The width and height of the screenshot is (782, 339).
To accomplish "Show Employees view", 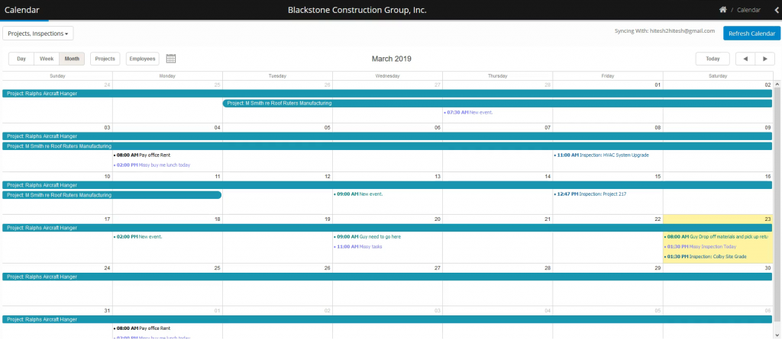I will tap(142, 59).
